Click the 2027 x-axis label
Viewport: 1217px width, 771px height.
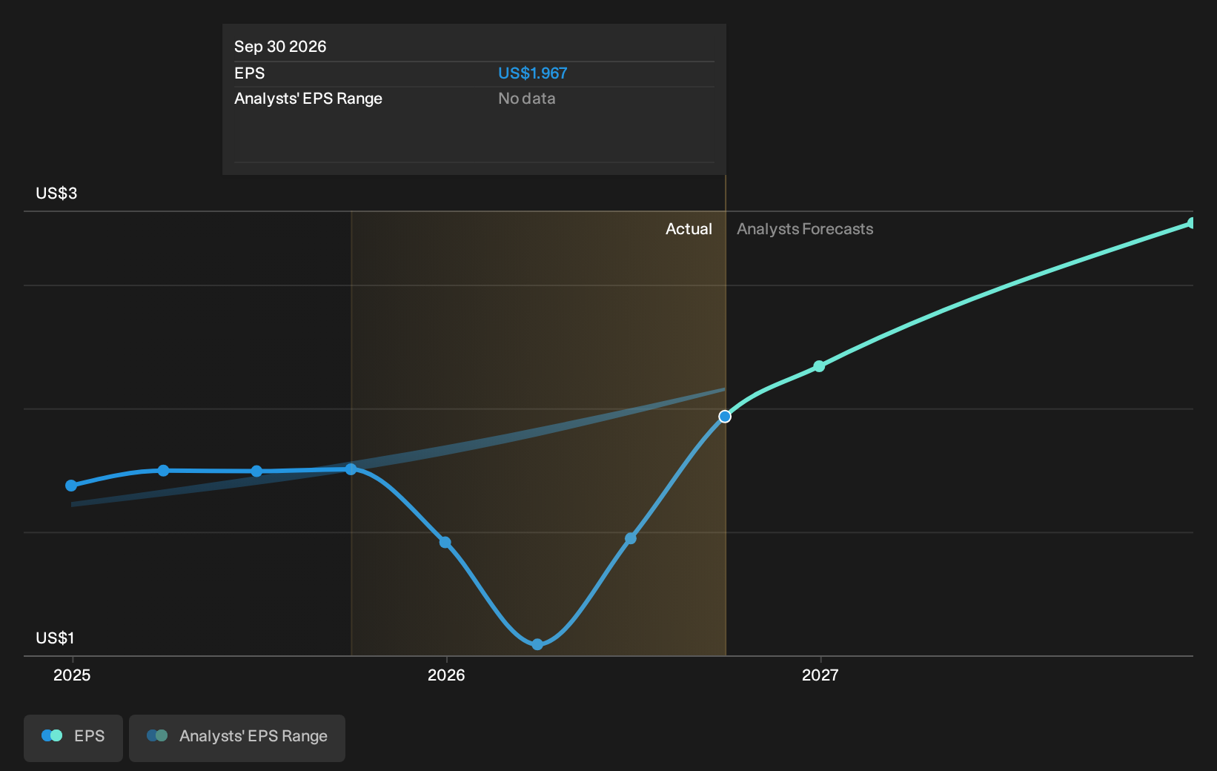(x=820, y=675)
